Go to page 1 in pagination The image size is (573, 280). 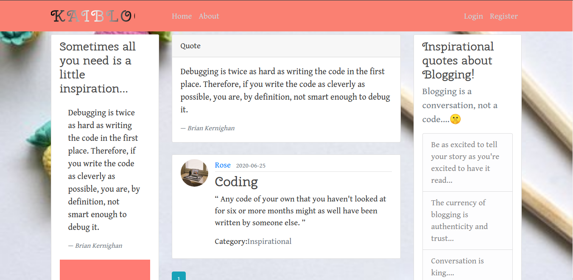coord(179,277)
